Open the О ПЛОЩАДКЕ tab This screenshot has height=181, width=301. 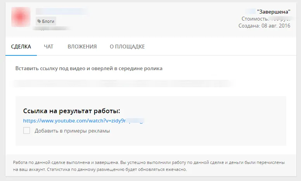pos(127,47)
